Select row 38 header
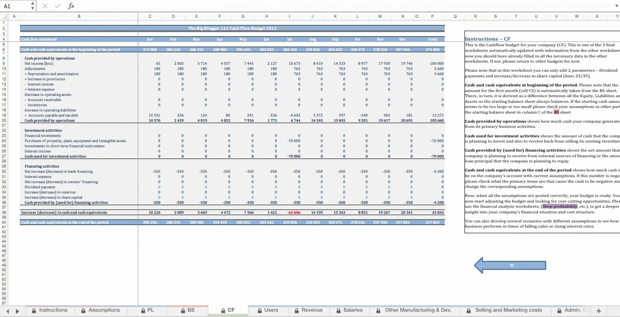 click(x=4, y=212)
